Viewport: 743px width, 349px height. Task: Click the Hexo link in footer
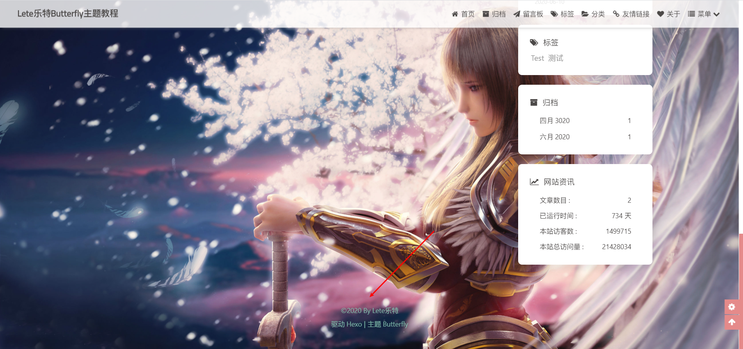point(354,324)
